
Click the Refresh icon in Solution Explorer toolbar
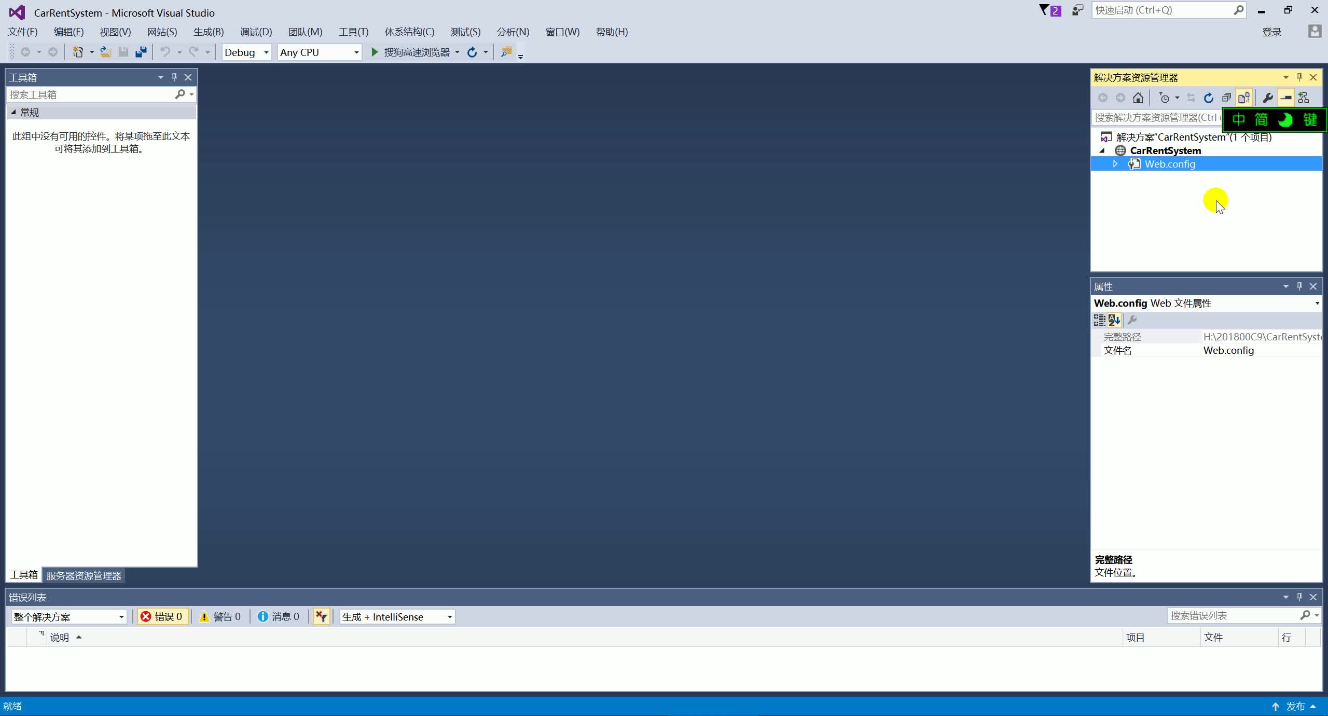[1209, 98]
